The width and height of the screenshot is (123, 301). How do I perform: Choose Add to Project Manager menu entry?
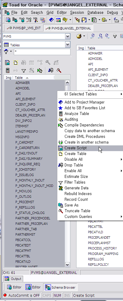[90, 102]
